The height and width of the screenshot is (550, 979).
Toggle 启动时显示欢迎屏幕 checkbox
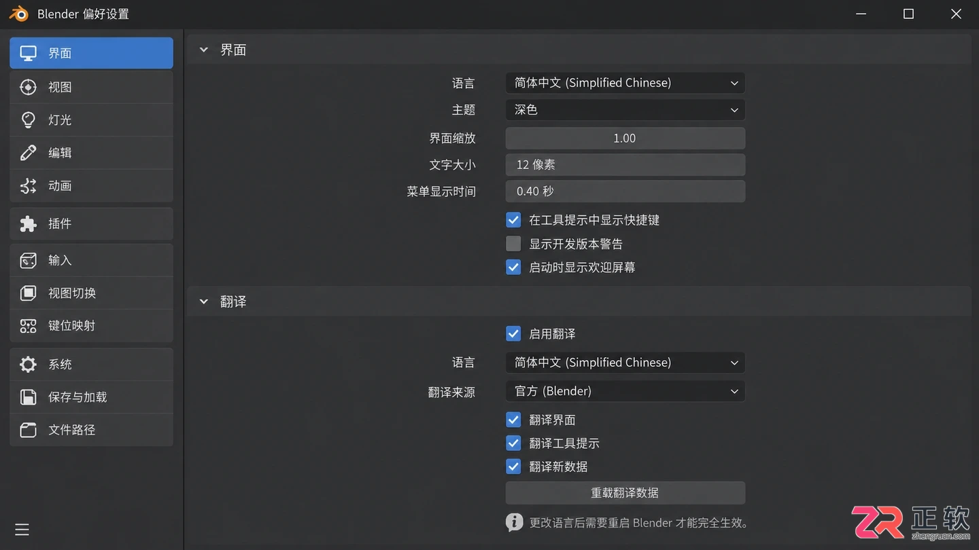(x=513, y=268)
